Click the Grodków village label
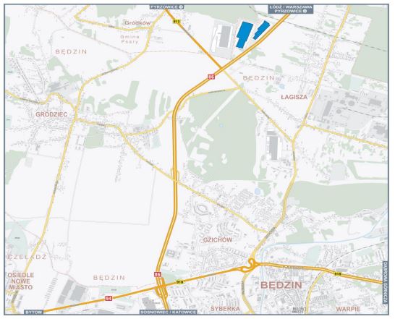The image size is (395, 319). [x=137, y=23]
